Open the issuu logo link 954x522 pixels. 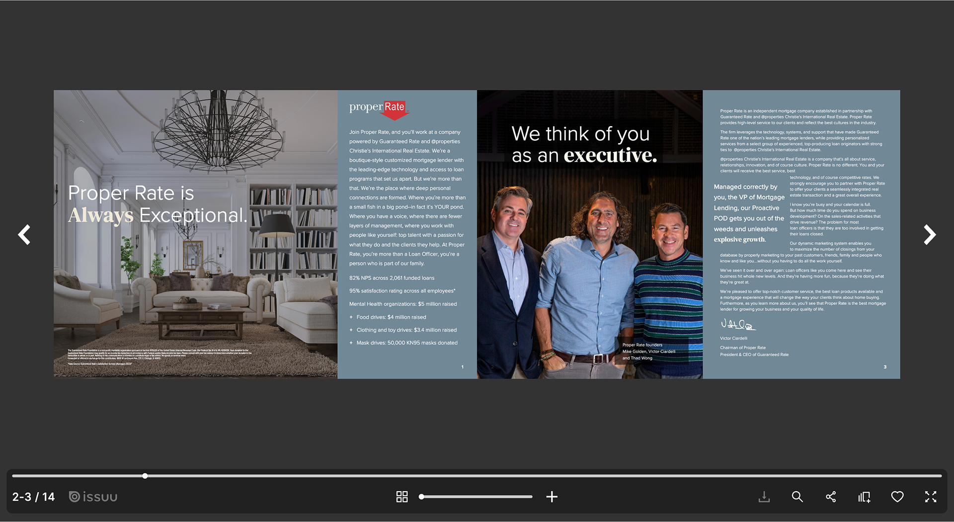tap(93, 497)
